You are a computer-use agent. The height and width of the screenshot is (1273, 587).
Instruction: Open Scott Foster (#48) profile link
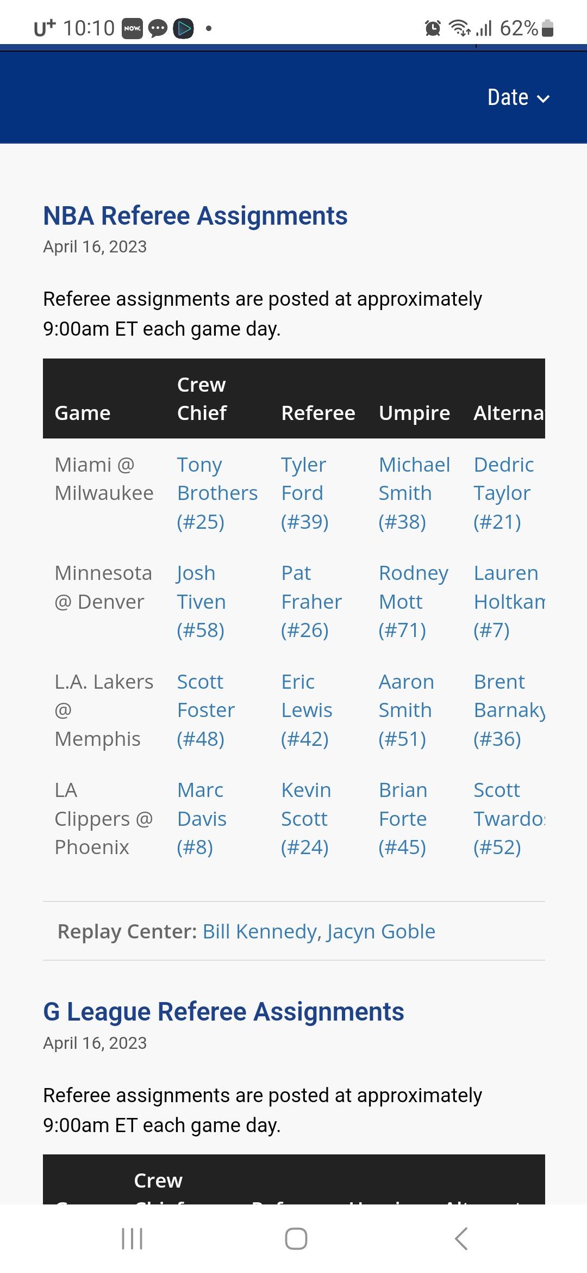point(205,710)
